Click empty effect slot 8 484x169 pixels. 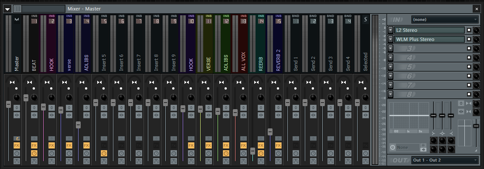coord(429,94)
